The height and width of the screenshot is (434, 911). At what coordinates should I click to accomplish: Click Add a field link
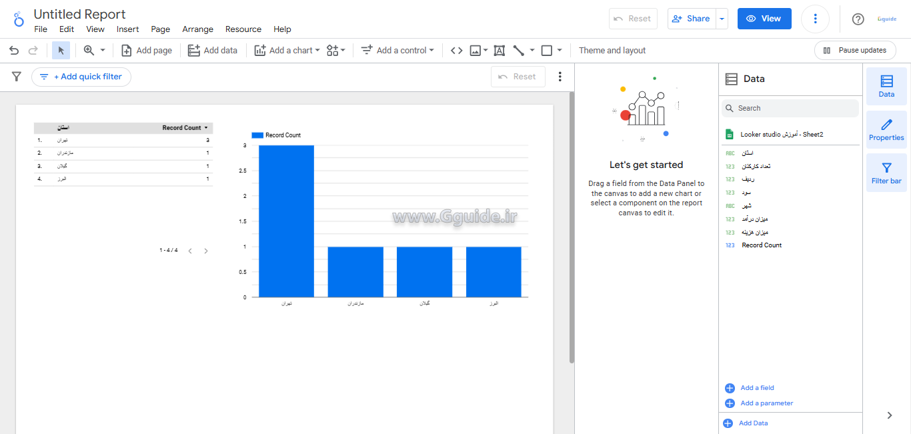coord(757,388)
